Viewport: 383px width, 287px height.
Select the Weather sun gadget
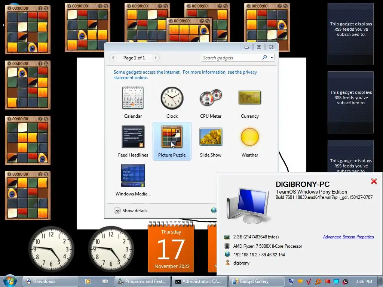(x=249, y=137)
